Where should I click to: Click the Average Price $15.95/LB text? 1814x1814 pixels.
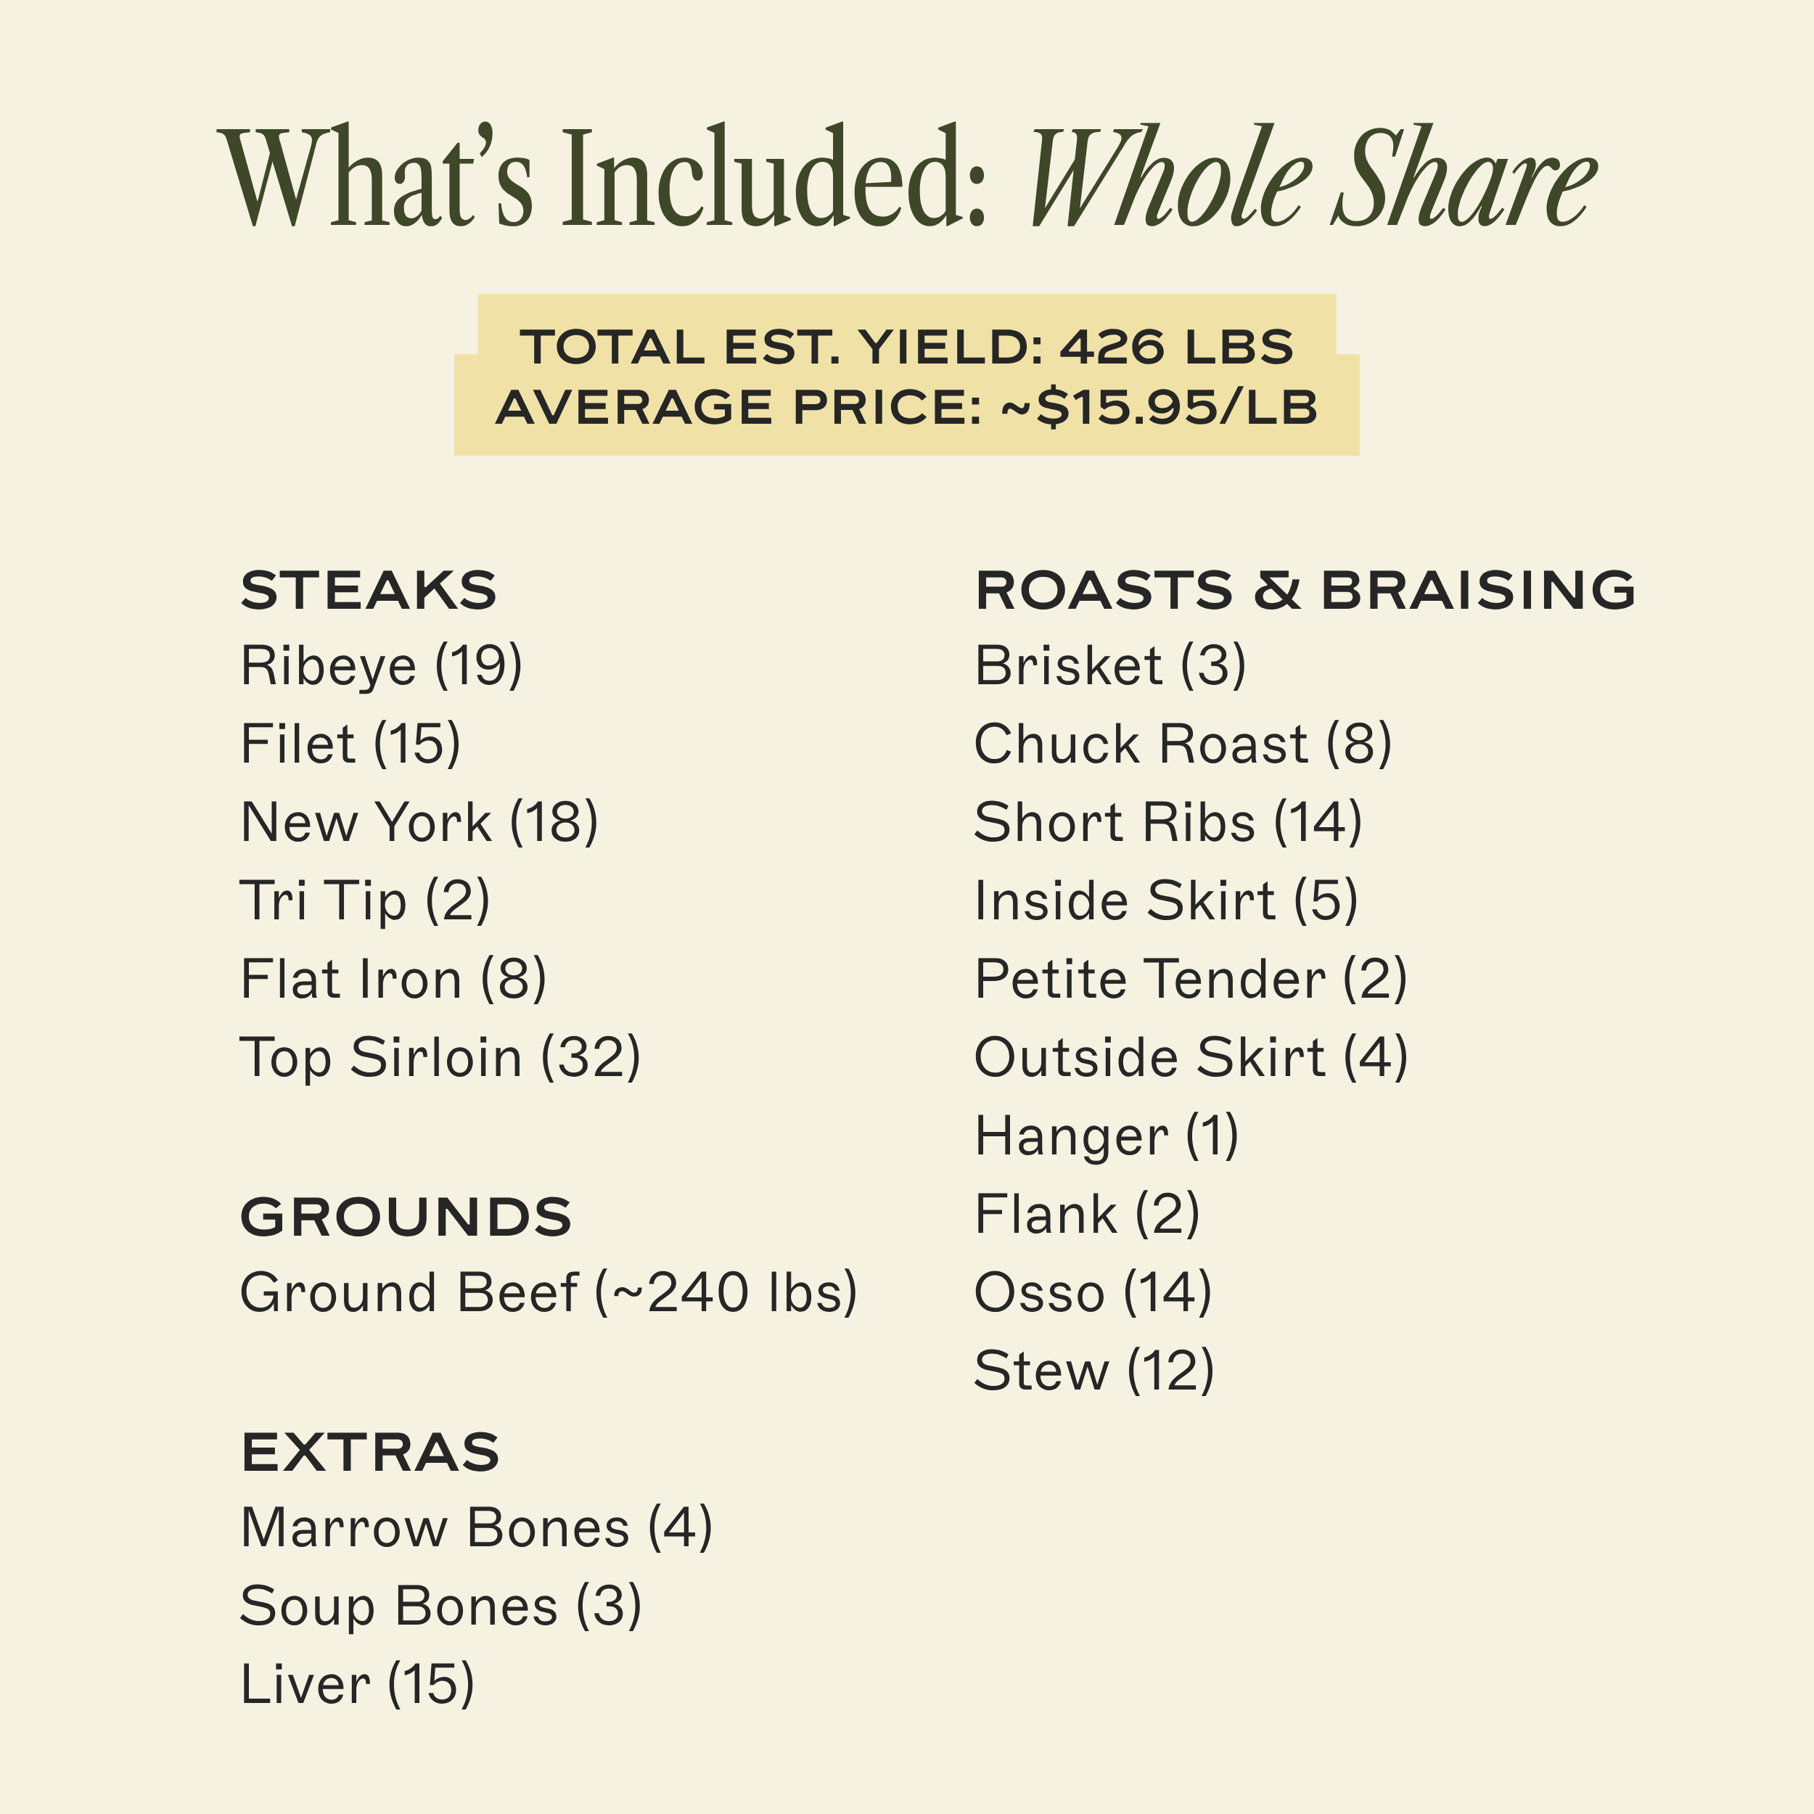[907, 408]
